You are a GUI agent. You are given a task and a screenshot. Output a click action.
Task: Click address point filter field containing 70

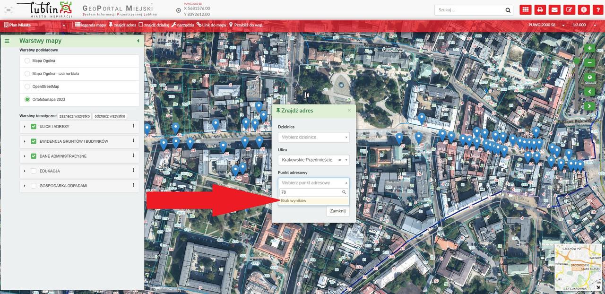tap(314, 192)
